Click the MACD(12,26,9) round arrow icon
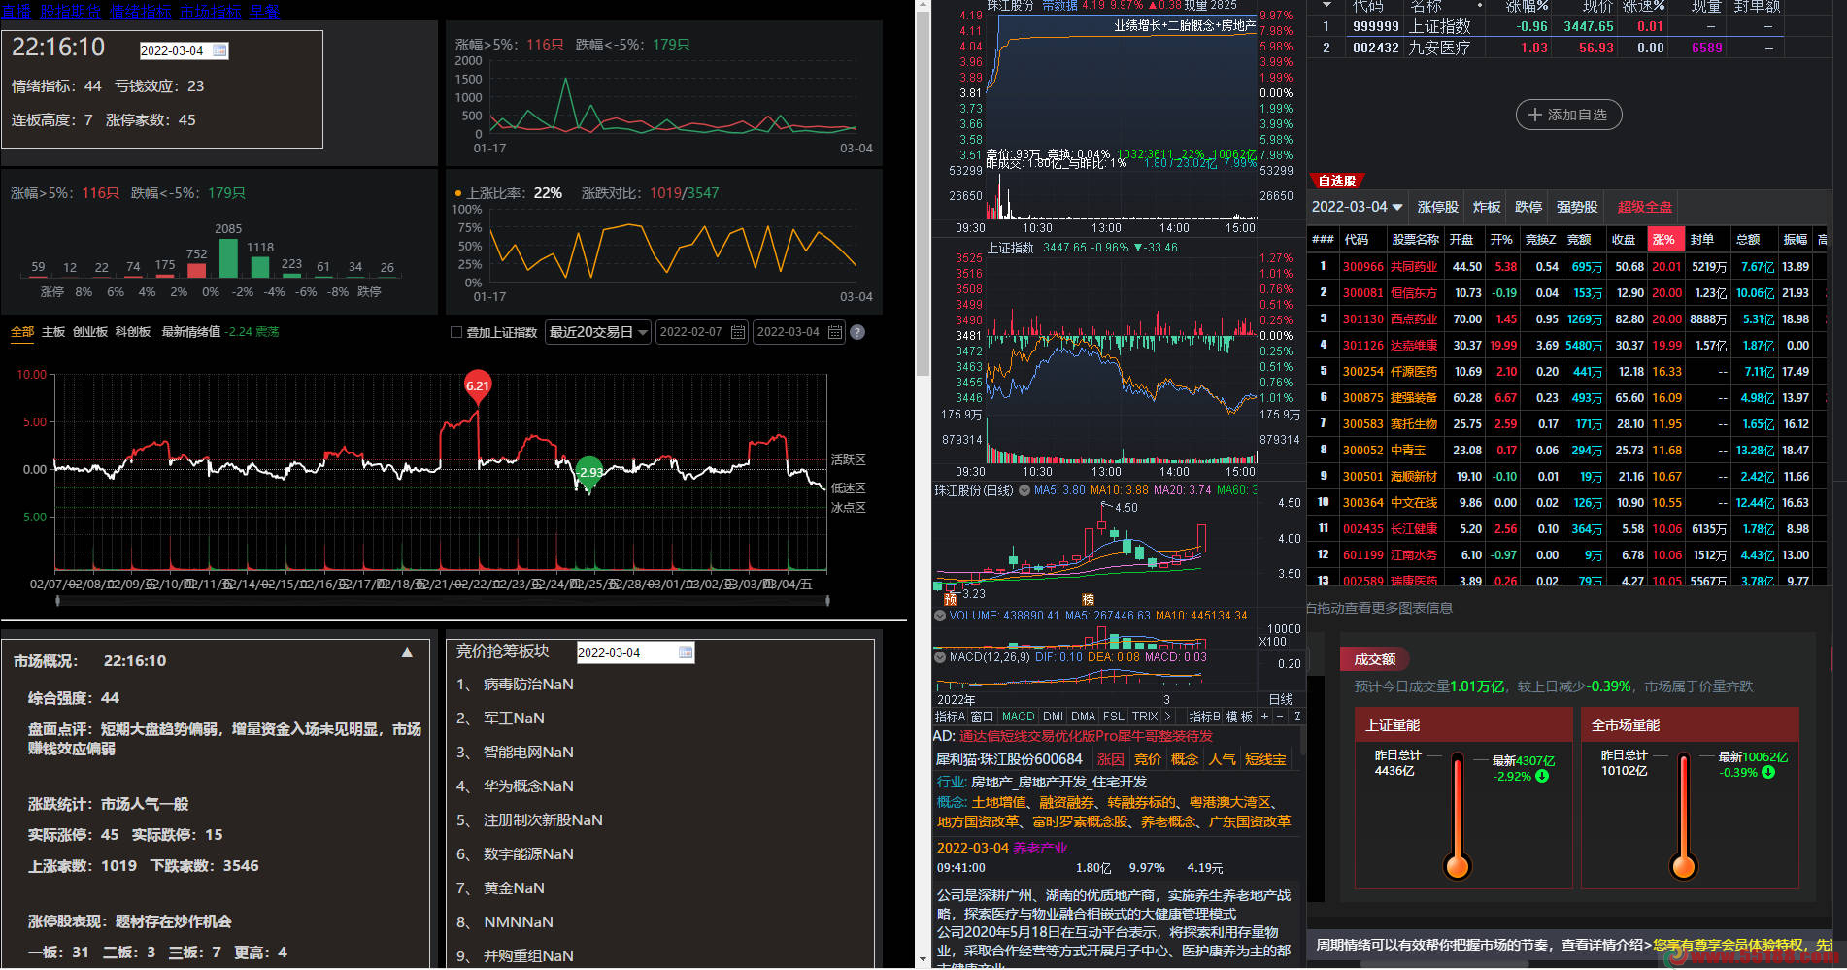This screenshot has width=1847, height=970. (x=940, y=657)
